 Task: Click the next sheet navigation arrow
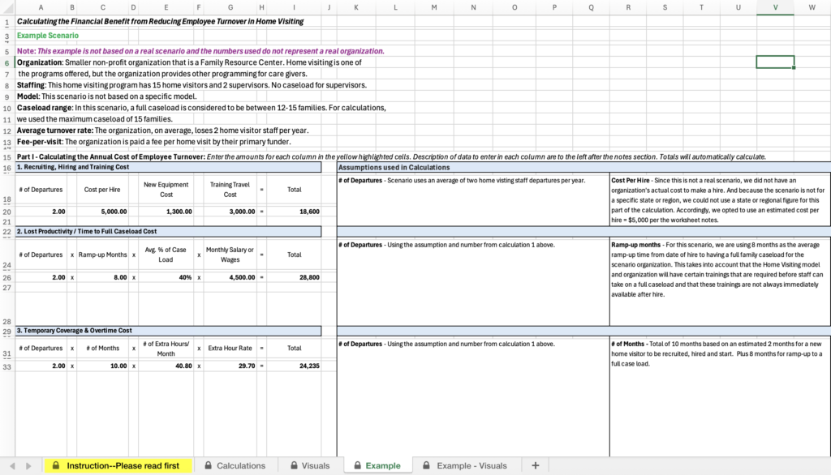pyautogui.click(x=28, y=466)
